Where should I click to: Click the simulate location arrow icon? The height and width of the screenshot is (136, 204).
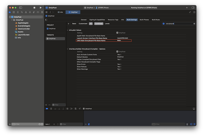80,109
